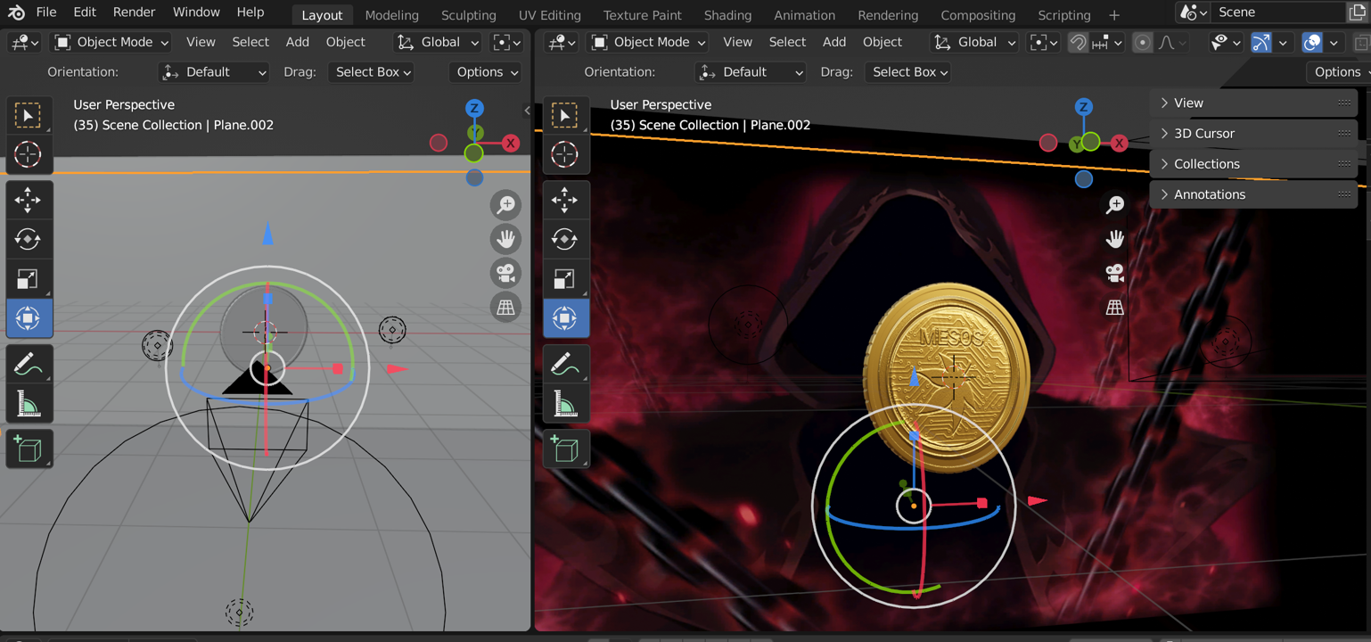Image resolution: width=1371 pixels, height=642 pixels.
Task: Choose the Add Cube tool in left viewport
Action: coord(28,449)
